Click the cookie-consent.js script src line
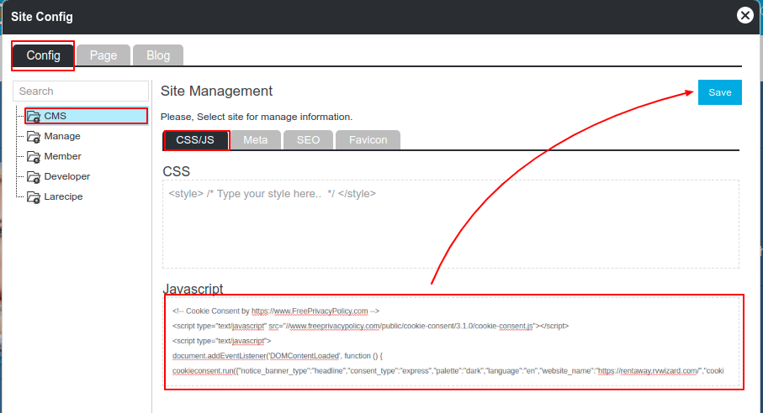763x413 pixels. coord(370,326)
